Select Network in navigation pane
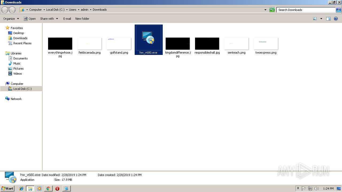 coord(16,99)
